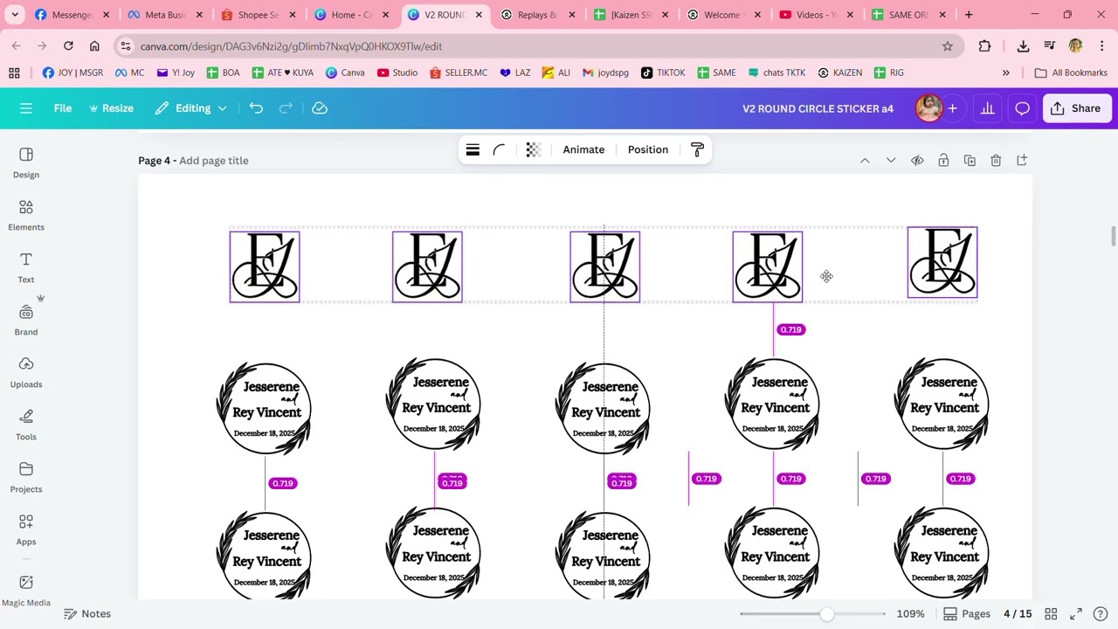
Task: Adjust the zoom slider handle
Action: coord(826,613)
